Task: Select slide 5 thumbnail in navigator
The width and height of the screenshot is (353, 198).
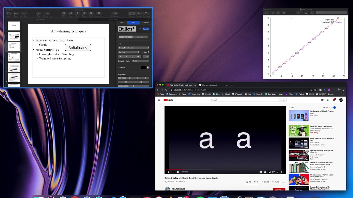Action: click(14, 67)
